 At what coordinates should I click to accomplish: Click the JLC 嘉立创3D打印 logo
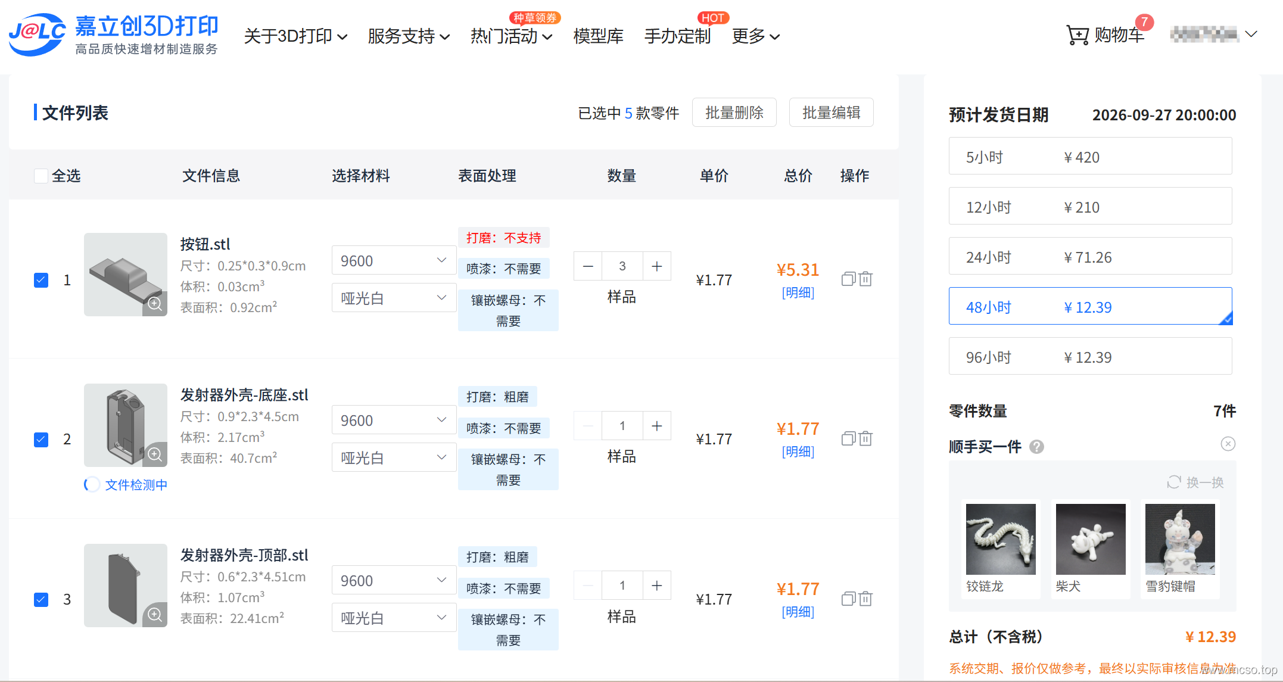(114, 35)
